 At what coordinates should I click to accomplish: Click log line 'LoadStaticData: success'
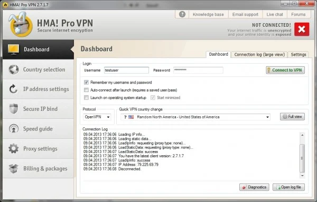tap(120, 151)
